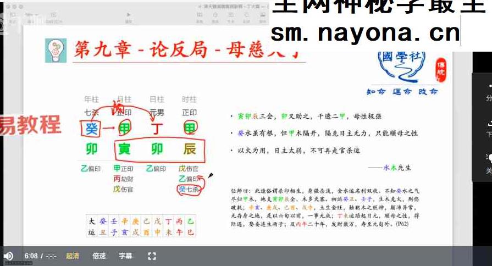The height and width of the screenshot is (266, 492).
Task: Click the 任师曰 commentary paragraph
Action: coord(325,207)
